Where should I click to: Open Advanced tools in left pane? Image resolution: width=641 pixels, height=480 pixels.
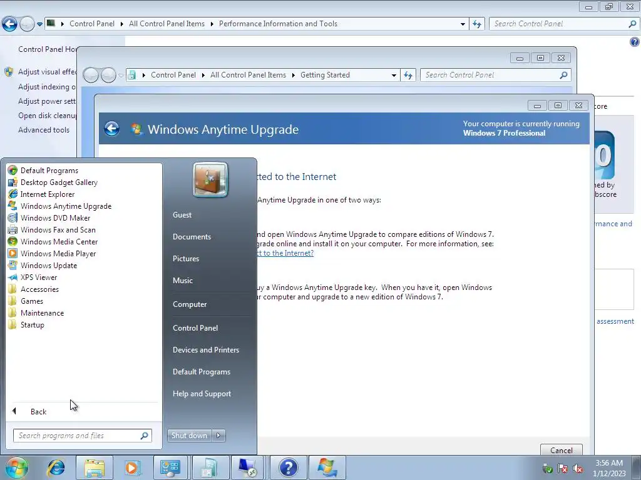pos(44,130)
